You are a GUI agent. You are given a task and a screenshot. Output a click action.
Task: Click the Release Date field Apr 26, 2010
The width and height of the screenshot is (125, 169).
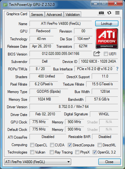pos(41,46)
